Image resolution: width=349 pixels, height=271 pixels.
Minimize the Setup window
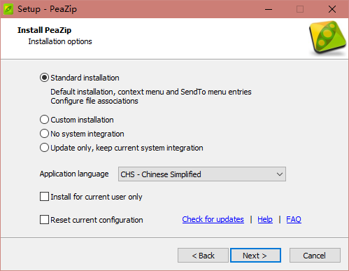269,9
